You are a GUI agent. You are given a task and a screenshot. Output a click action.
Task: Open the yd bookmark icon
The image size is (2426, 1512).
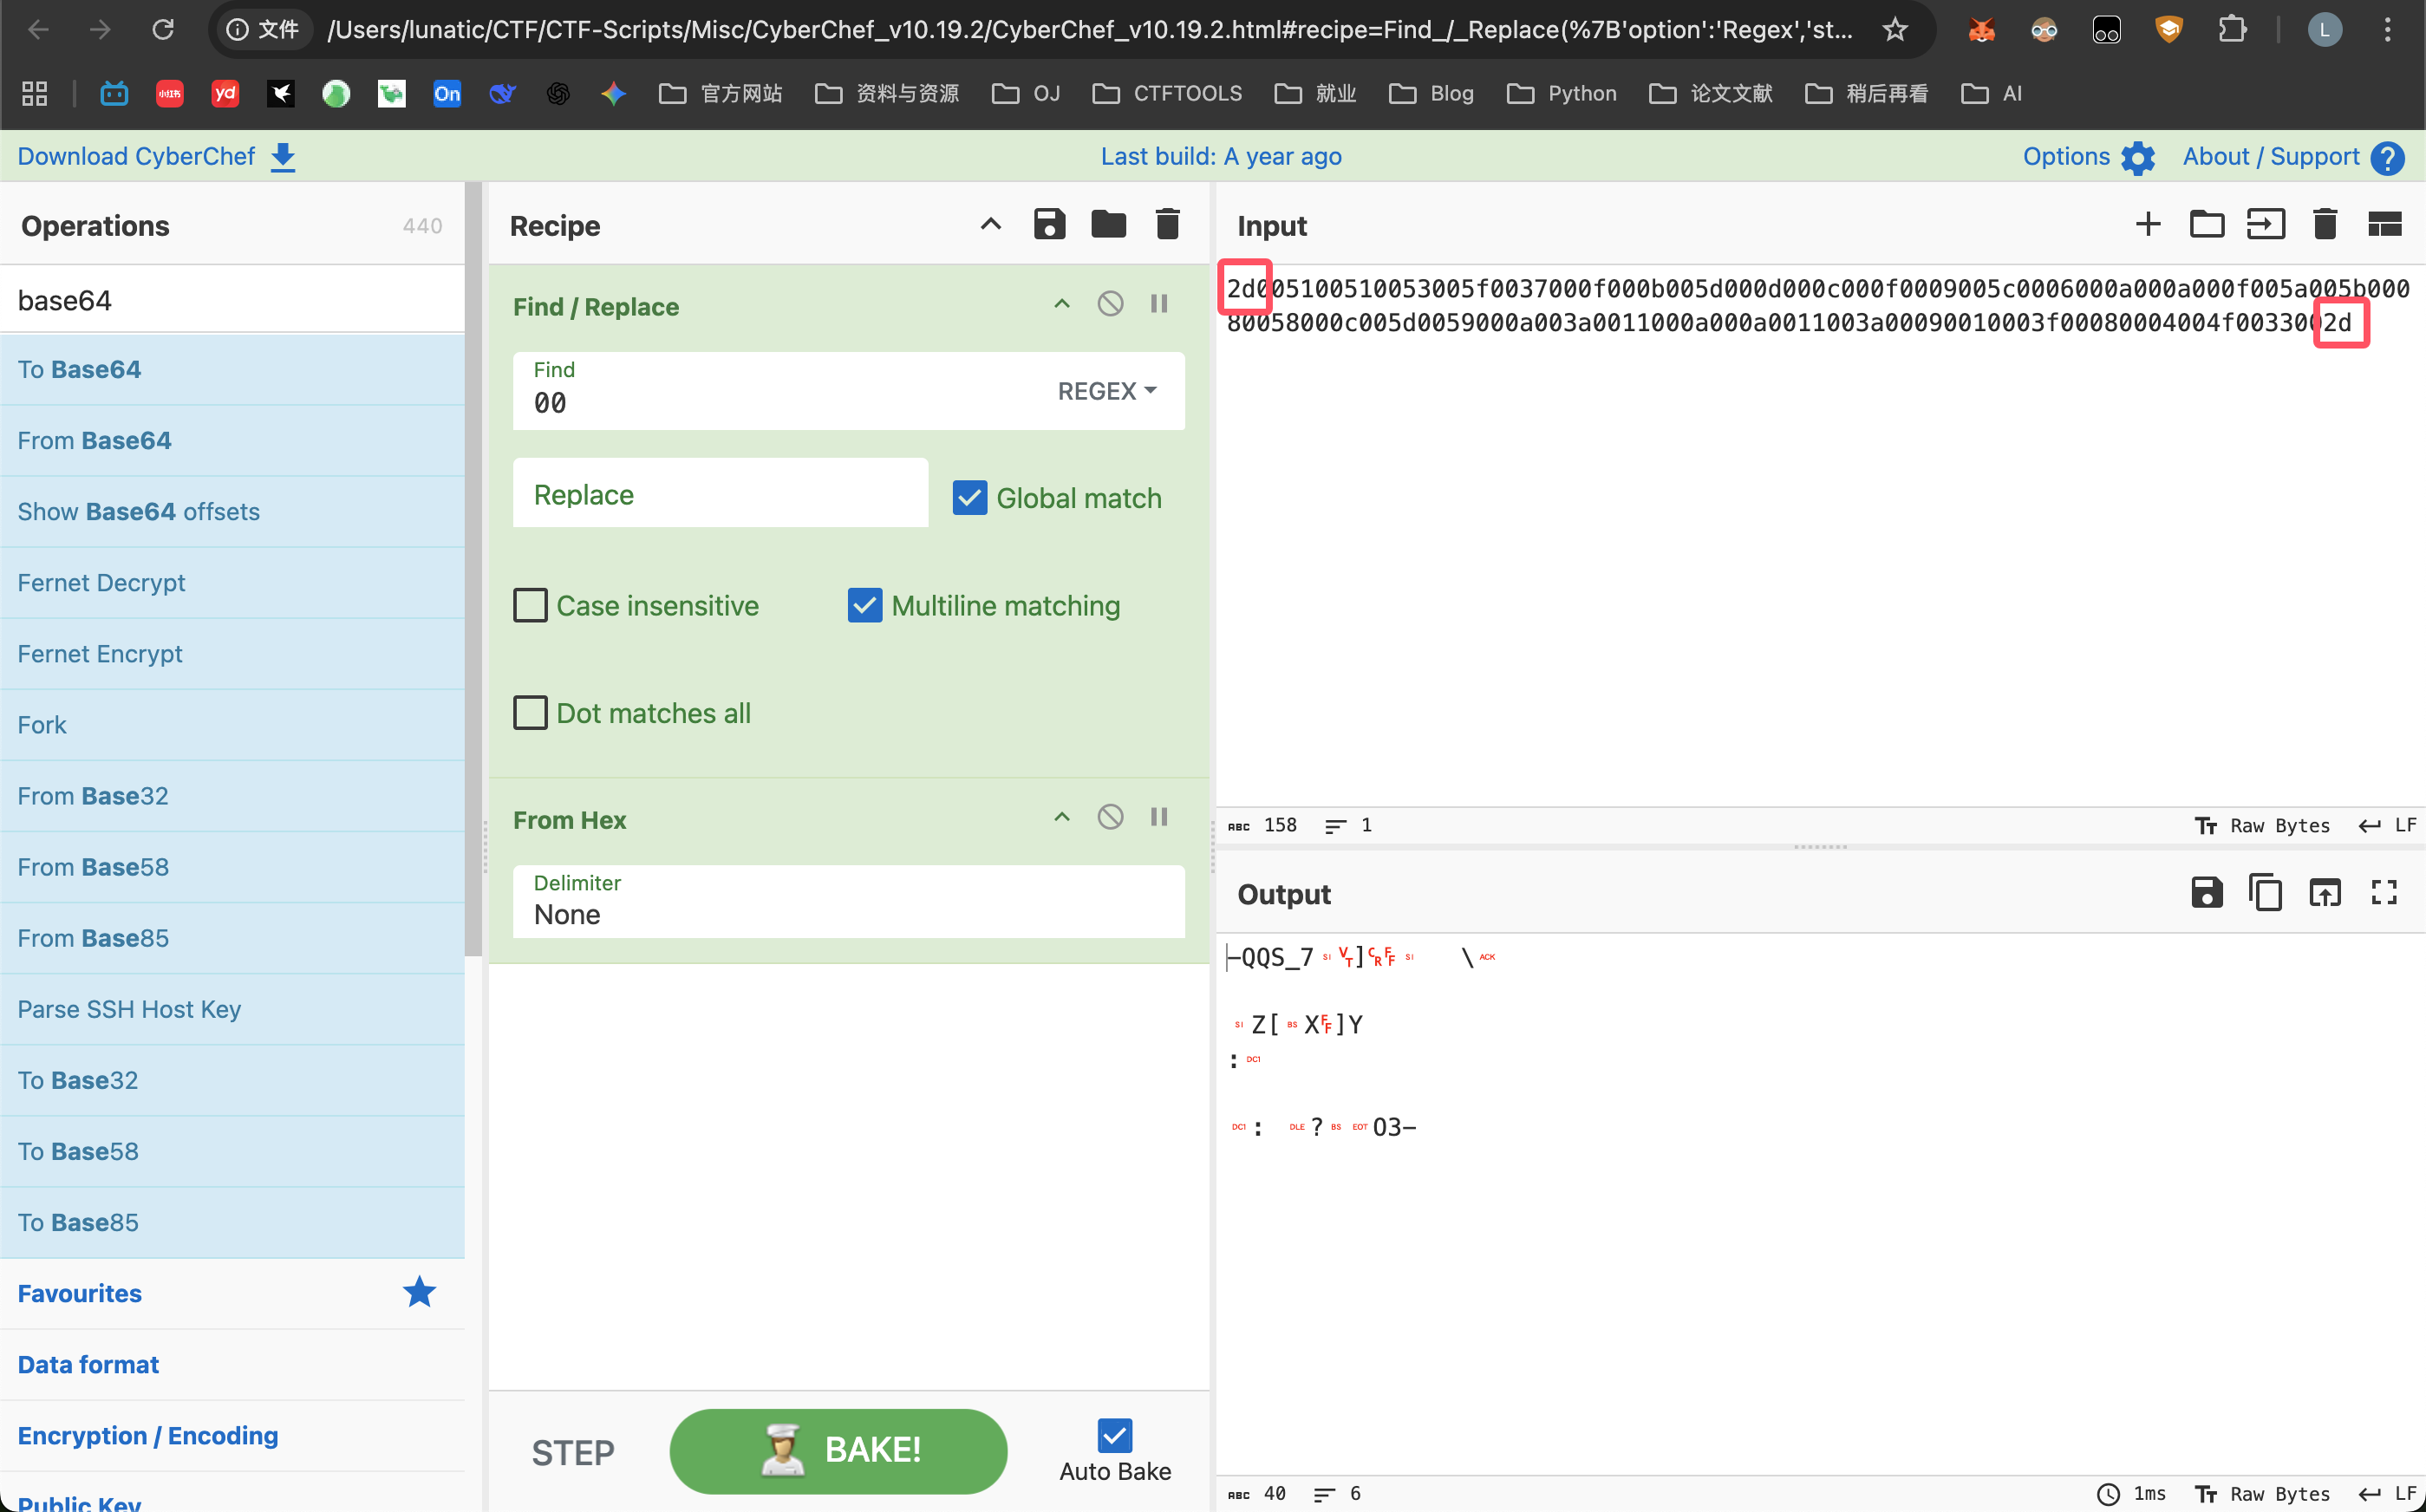225,93
